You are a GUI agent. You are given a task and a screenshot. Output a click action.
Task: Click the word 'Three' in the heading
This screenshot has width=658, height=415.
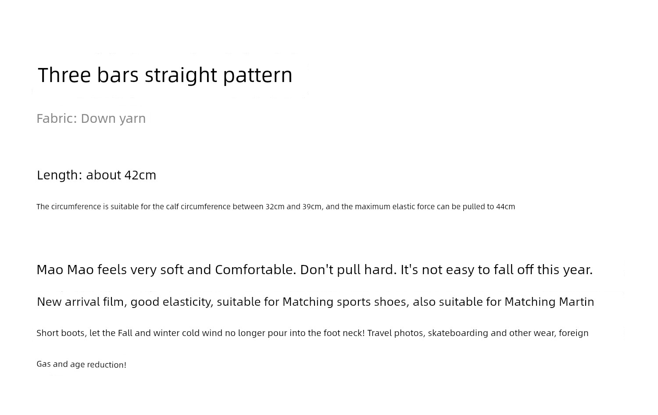[64, 75]
